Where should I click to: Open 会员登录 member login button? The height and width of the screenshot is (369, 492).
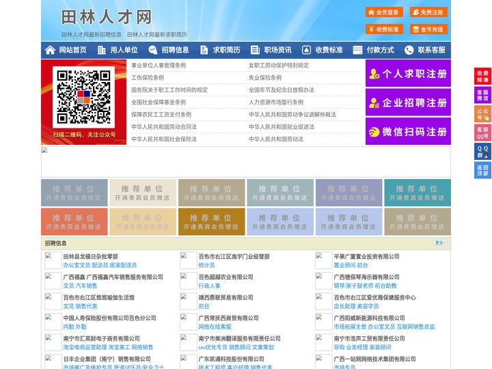[x=384, y=12]
